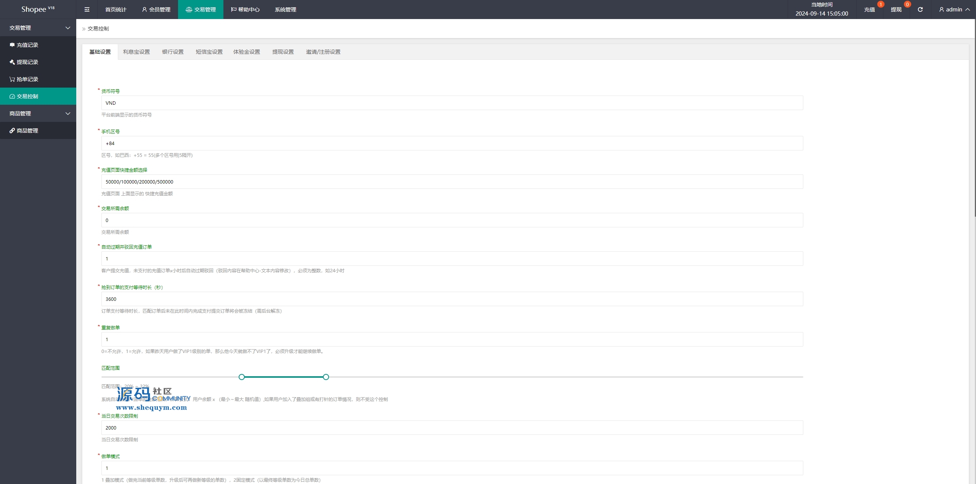The width and height of the screenshot is (976, 484).
Task: Click the left handle of 匹配范围 slider
Action: (242, 377)
